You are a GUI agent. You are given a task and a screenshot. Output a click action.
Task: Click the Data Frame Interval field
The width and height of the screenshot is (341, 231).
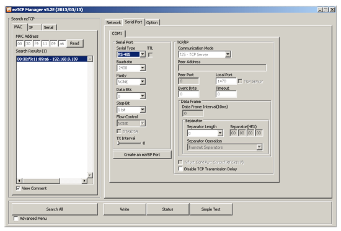coord(192,113)
